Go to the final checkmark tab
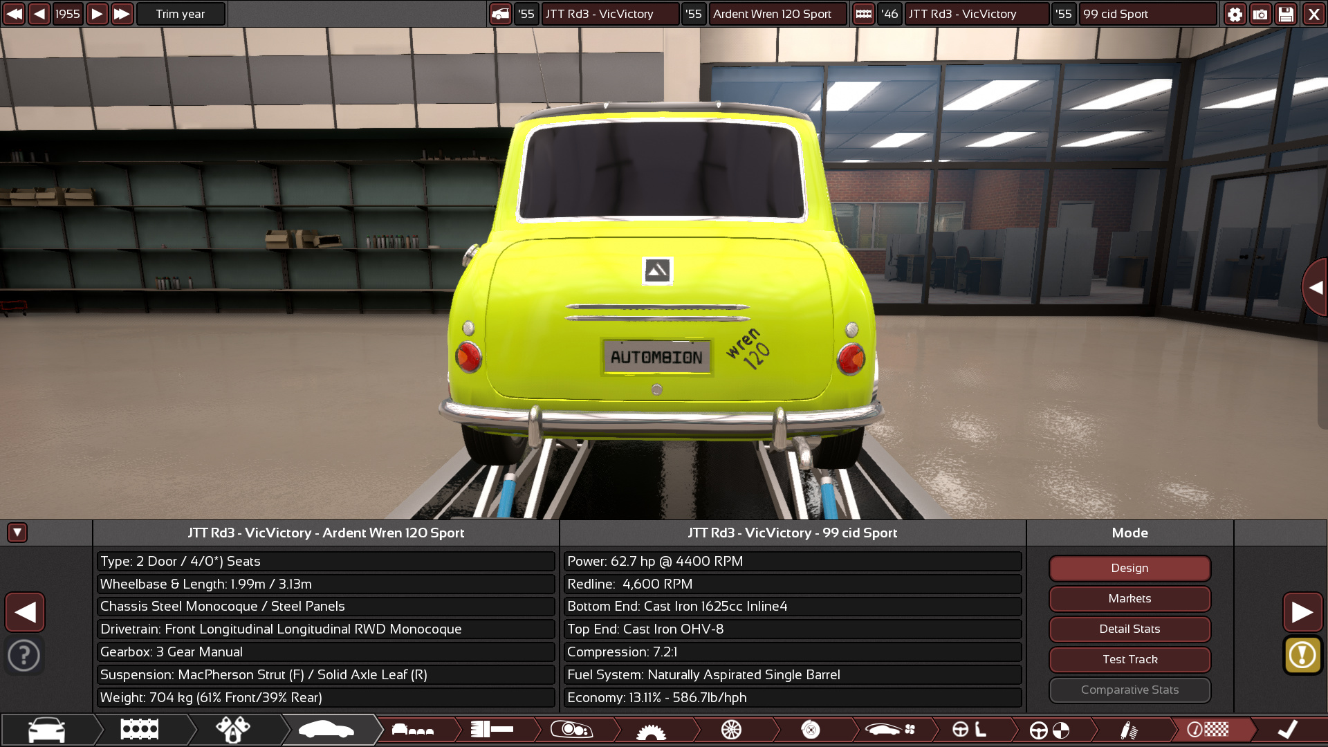The height and width of the screenshot is (747, 1328). [x=1287, y=730]
